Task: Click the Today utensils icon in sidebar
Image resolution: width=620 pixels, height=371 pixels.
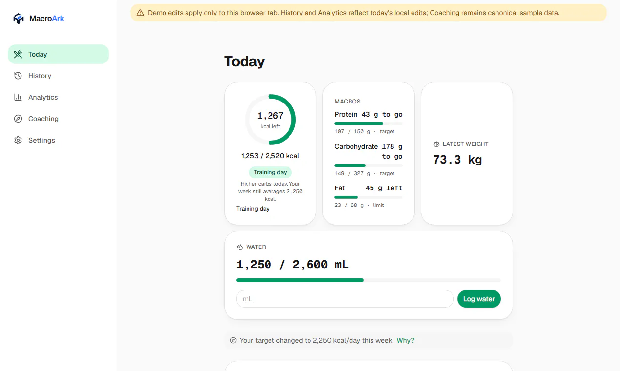Action: pos(18,54)
